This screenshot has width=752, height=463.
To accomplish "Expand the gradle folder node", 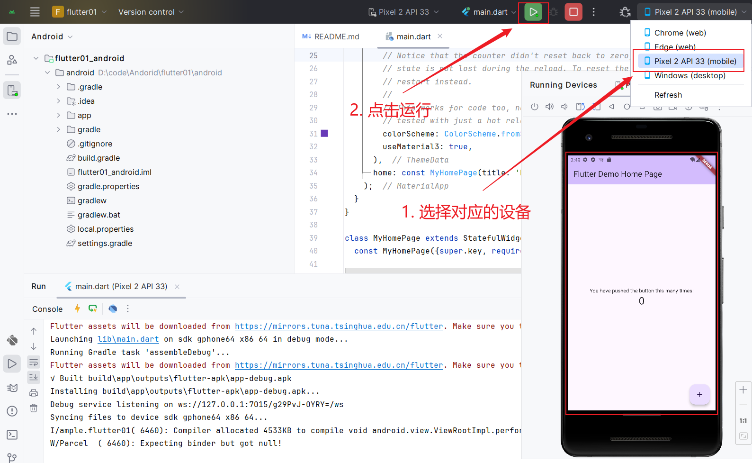I will point(59,129).
